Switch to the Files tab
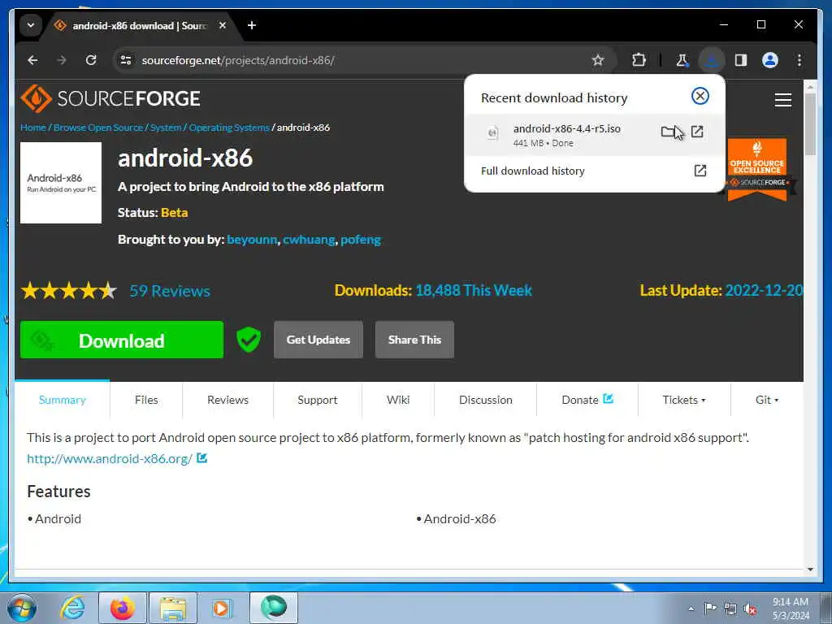This screenshot has width=832, height=624. click(146, 400)
